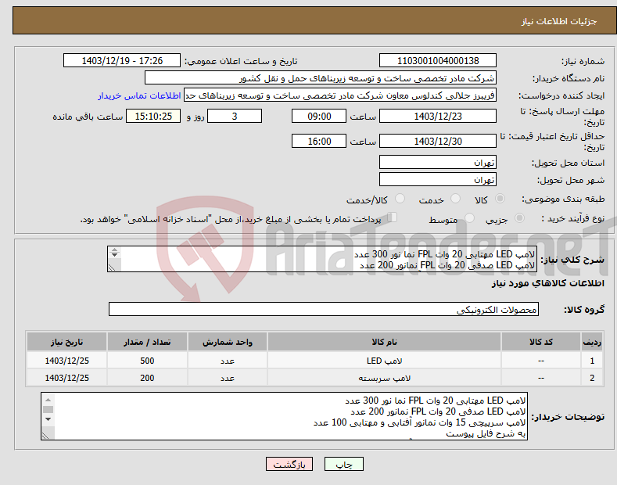The width and height of the screenshot is (617, 485).
Task: Click the کد کالا column header
Action: (541, 342)
